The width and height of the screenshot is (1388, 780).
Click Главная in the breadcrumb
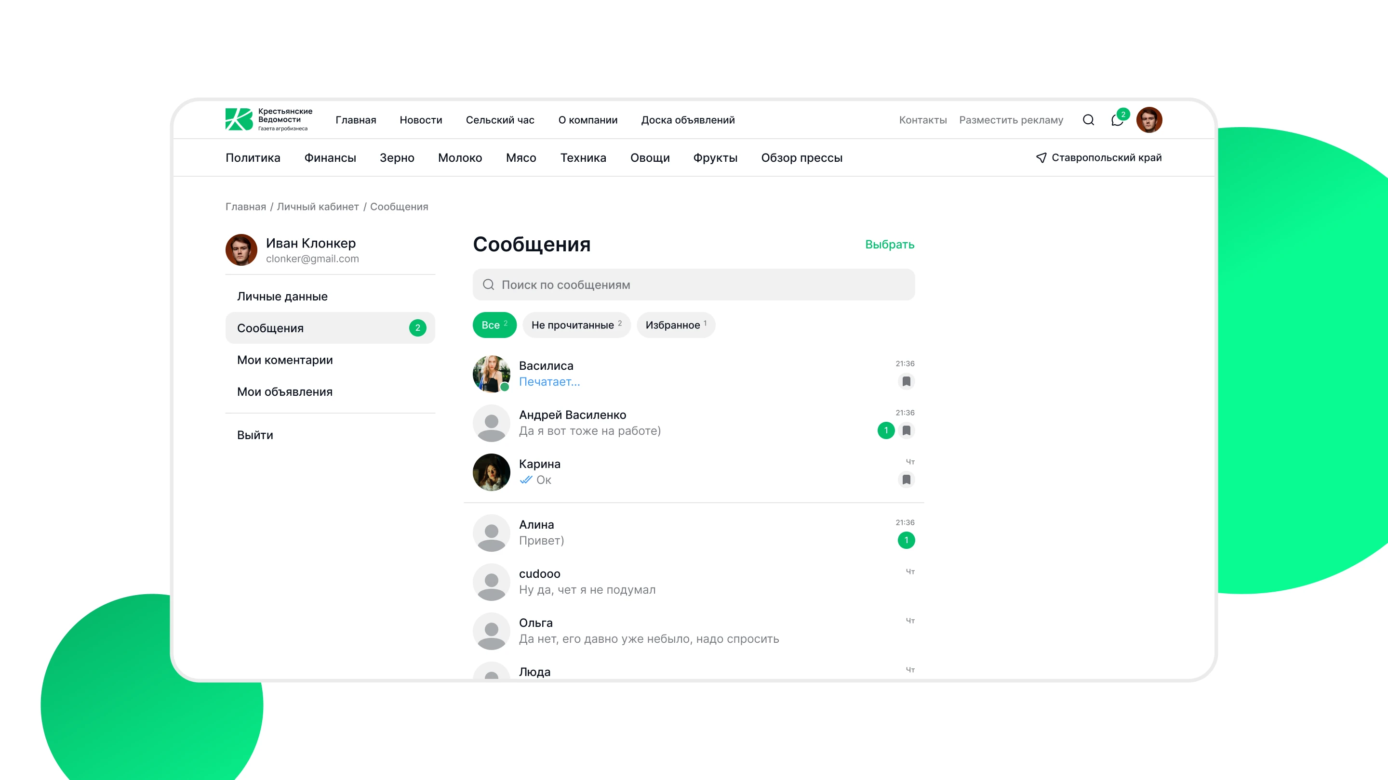(x=245, y=207)
